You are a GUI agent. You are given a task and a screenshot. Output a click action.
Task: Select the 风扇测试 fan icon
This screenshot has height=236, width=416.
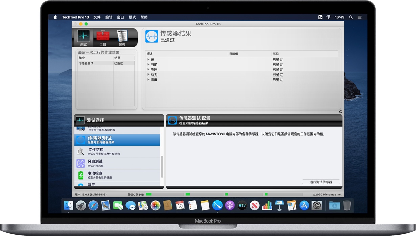tap(80, 163)
